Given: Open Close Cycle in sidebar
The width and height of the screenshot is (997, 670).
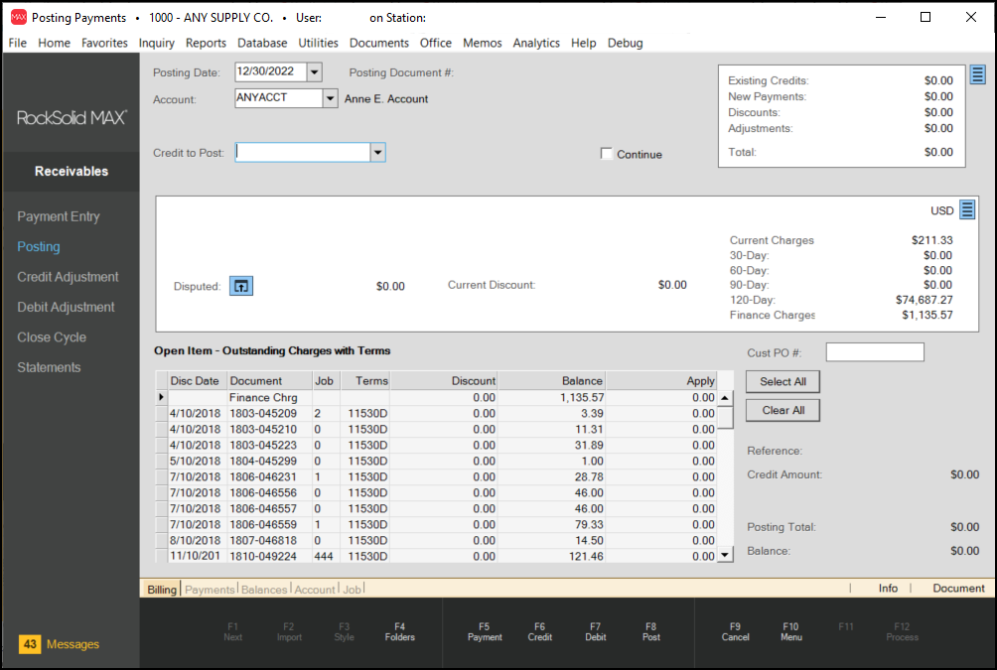Looking at the screenshot, I should (52, 336).
